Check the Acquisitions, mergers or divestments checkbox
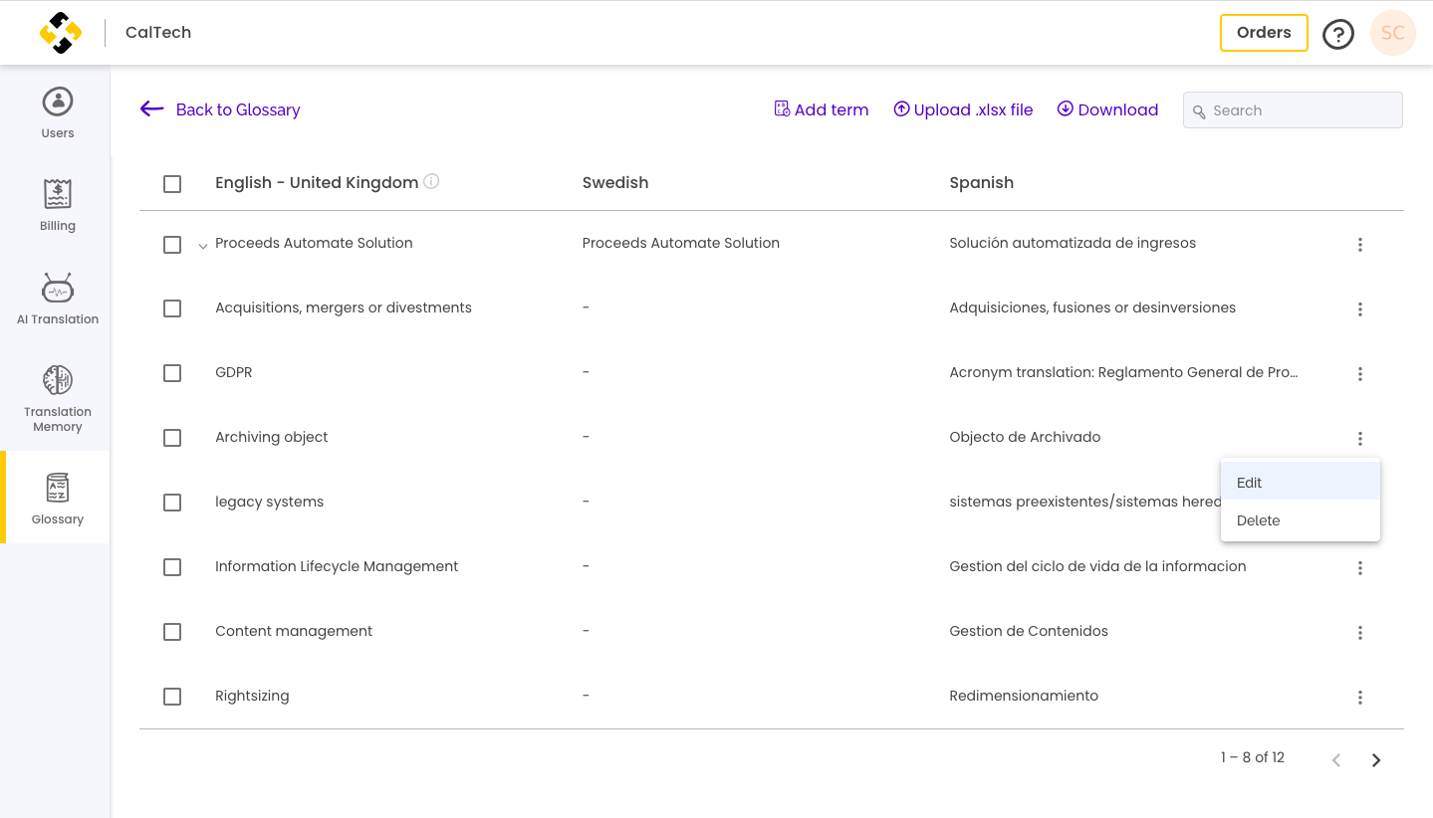The image size is (1433, 818). click(x=172, y=308)
